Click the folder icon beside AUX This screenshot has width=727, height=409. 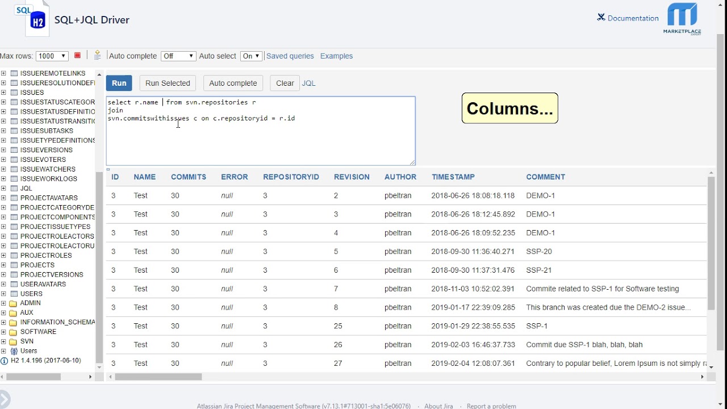click(14, 313)
